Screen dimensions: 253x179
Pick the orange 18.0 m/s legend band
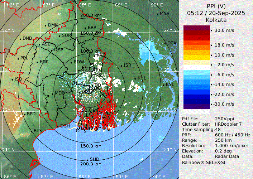click(x=196, y=45)
